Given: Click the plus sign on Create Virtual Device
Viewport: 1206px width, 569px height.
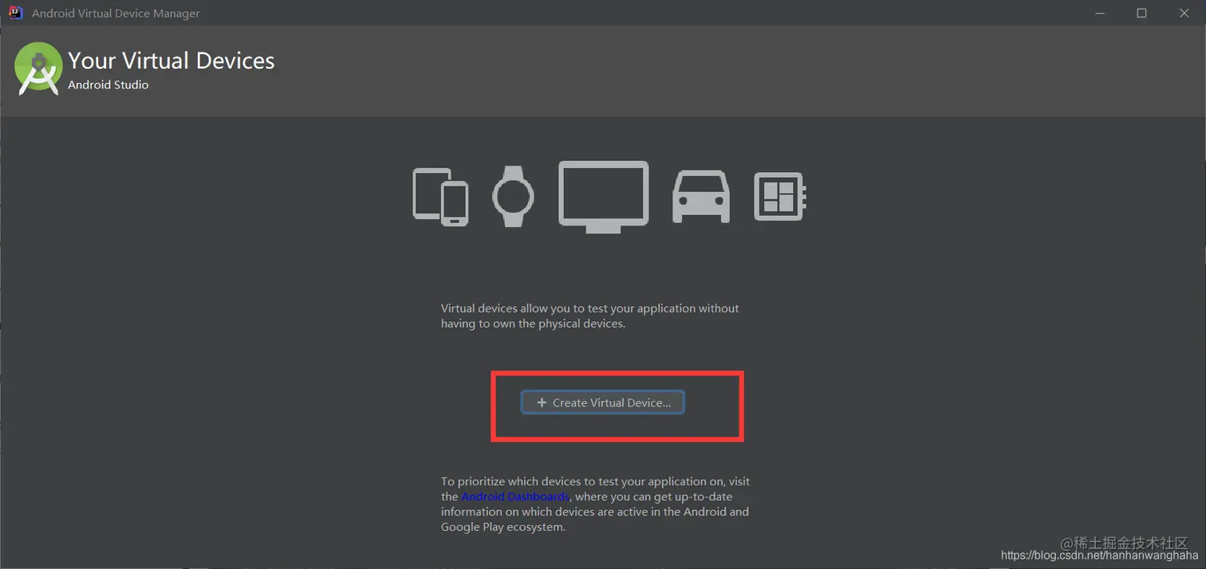Looking at the screenshot, I should [x=542, y=402].
